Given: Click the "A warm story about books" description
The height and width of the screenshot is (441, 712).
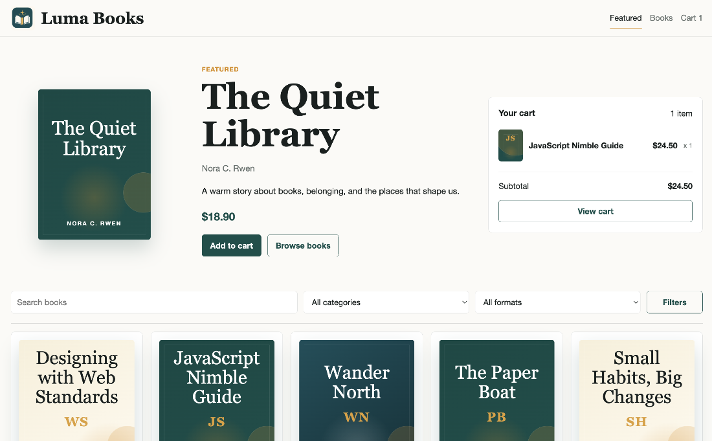Looking at the screenshot, I should click(x=331, y=191).
